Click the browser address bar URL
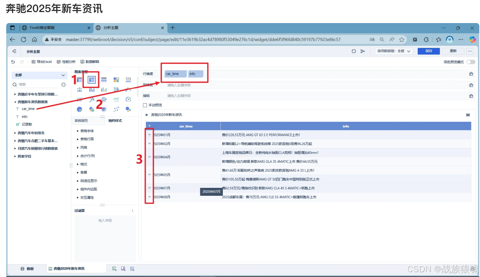The height and width of the screenshot is (277, 480). click(203, 40)
